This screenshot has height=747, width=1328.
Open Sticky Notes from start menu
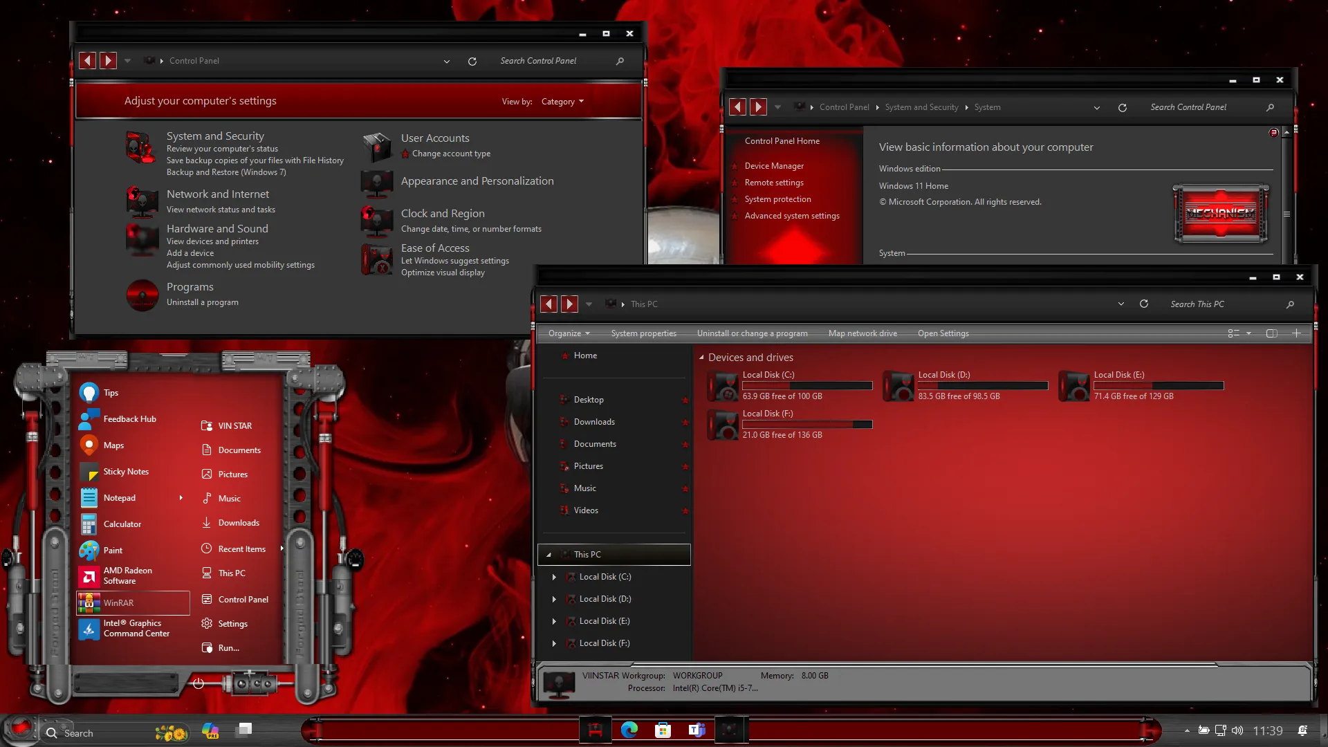[x=114, y=472]
